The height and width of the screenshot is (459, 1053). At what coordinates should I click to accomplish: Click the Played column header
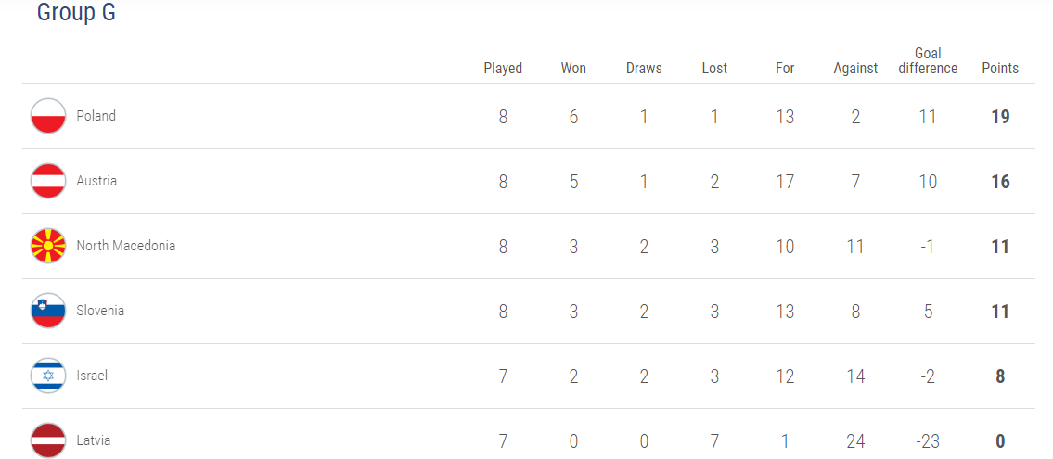pos(503,68)
